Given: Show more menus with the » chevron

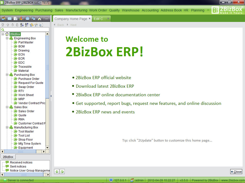Looking at the screenshot, I should [208, 10].
